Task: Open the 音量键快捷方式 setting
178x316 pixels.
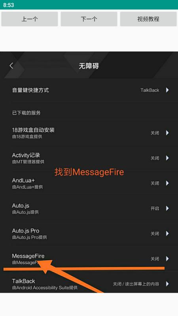Action: tap(89, 90)
